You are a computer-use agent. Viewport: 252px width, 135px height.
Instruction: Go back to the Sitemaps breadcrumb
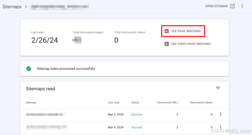pyautogui.click(x=12, y=7)
